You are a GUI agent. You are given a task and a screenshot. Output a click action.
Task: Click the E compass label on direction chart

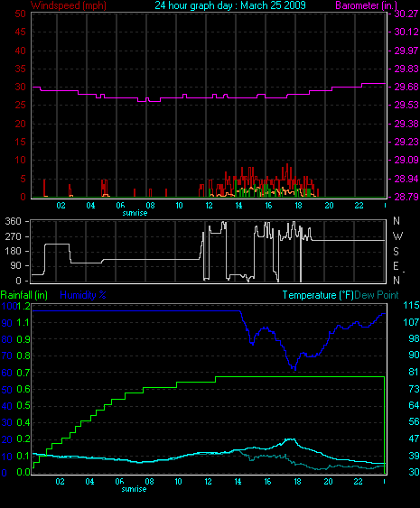pyautogui.click(x=396, y=266)
